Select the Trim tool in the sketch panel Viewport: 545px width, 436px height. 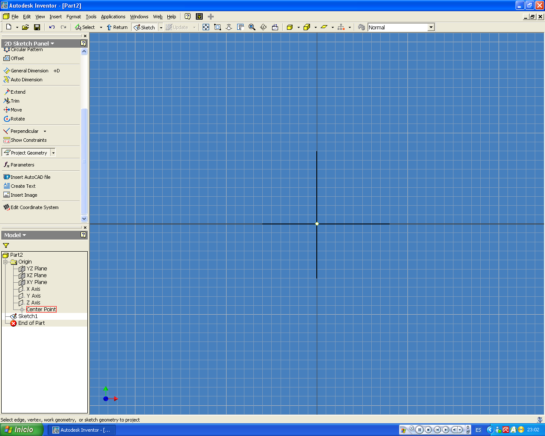click(14, 100)
